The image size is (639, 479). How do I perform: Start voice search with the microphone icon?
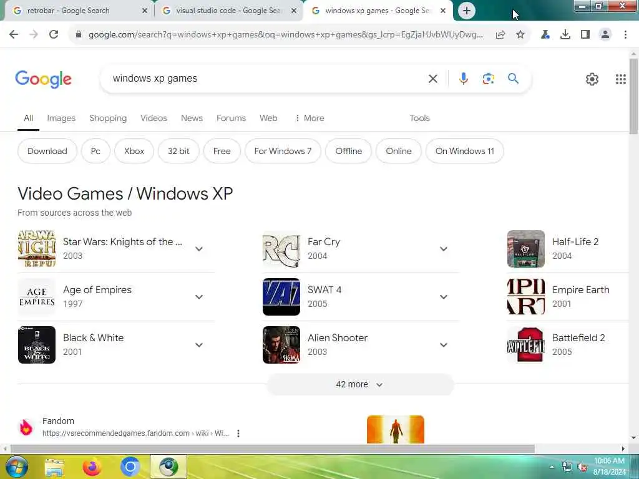464,79
